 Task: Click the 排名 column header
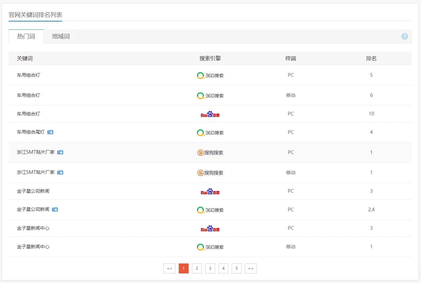(x=371, y=59)
